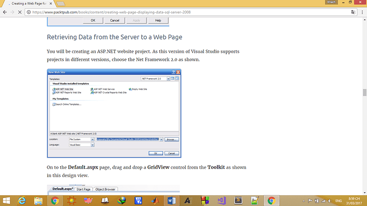
Task: Open the Windows Start button
Action: (x=6, y=201)
